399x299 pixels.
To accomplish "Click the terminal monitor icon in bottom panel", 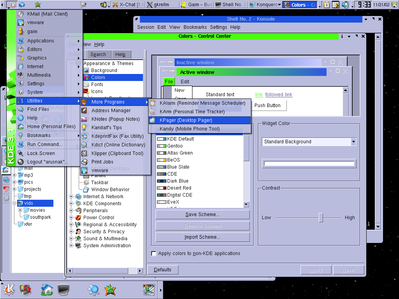I will [x=63, y=290].
